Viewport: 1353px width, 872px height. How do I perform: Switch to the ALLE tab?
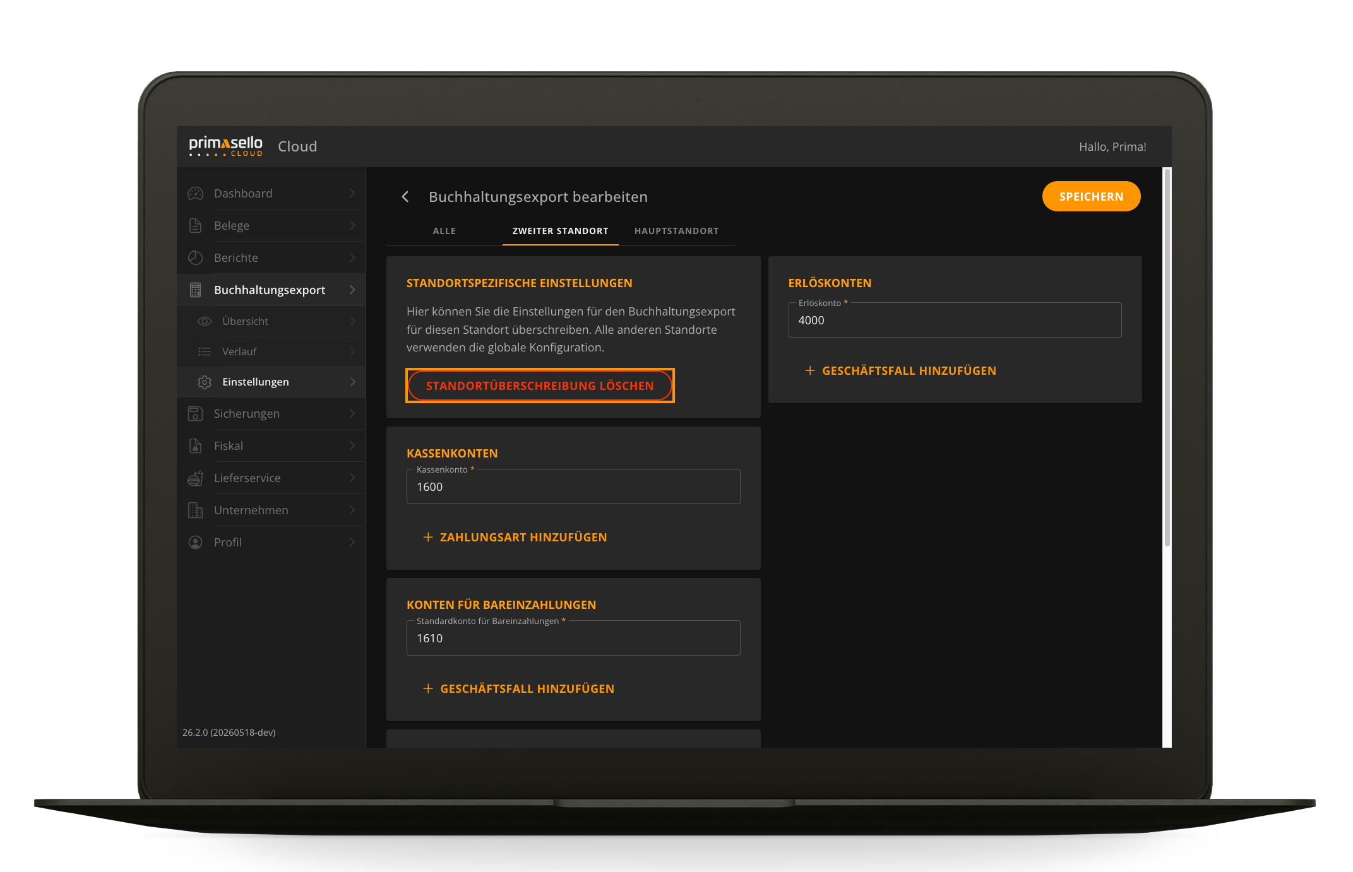(444, 231)
